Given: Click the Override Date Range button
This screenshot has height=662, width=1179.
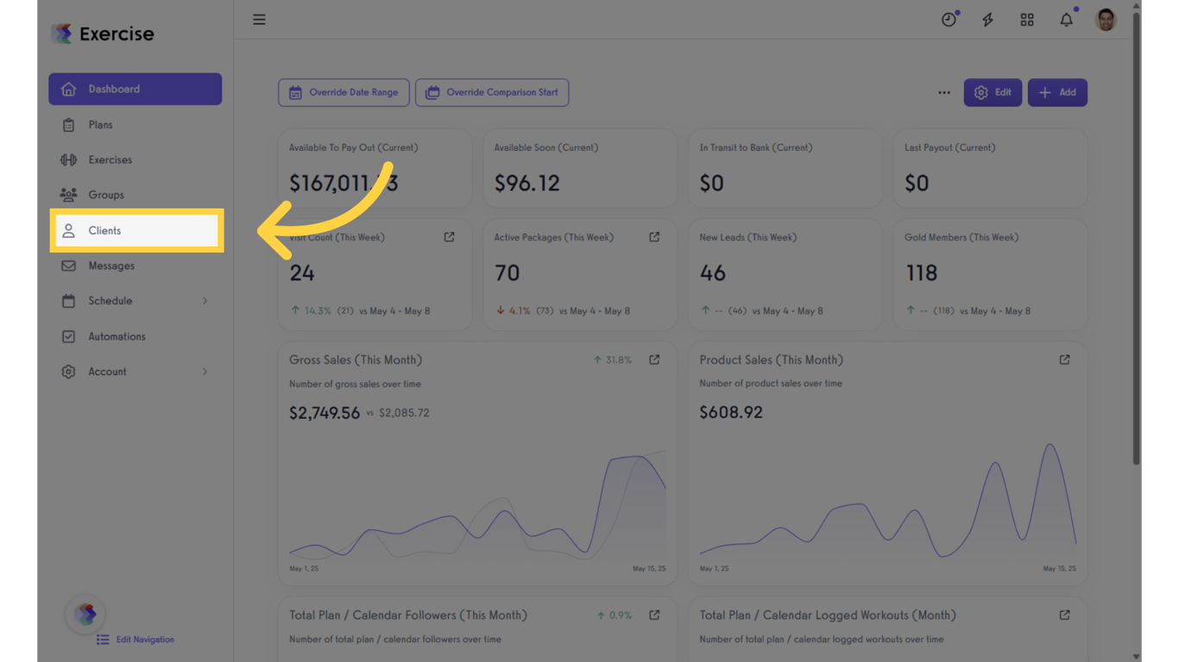Looking at the screenshot, I should pyautogui.click(x=344, y=92).
